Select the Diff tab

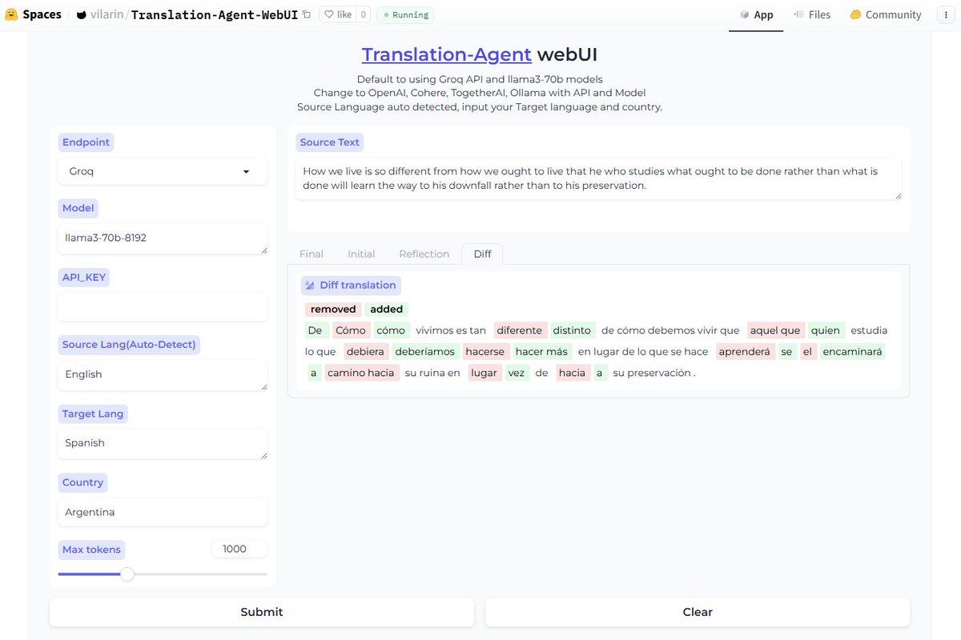pos(483,254)
